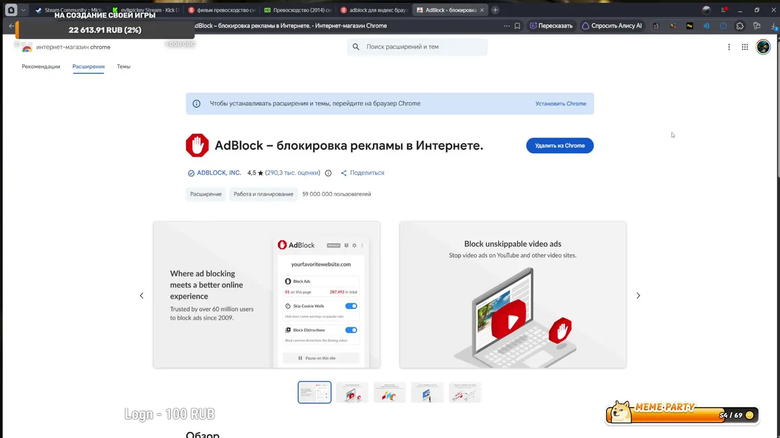
Task: Click the red AdBlock hand logo
Action: coord(197,145)
